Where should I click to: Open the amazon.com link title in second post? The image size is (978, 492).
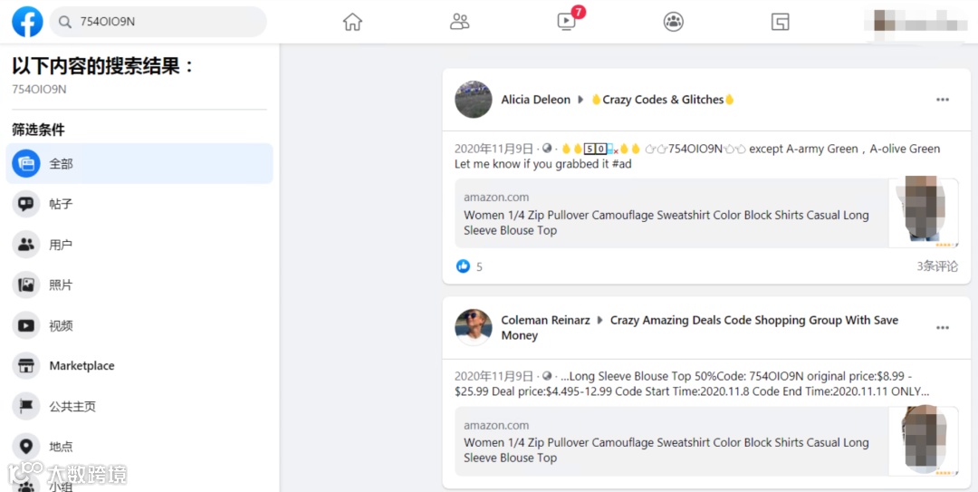[x=666, y=450]
